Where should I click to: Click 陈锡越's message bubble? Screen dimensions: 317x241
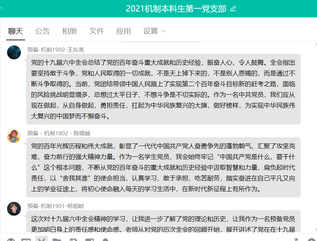click(166, 166)
